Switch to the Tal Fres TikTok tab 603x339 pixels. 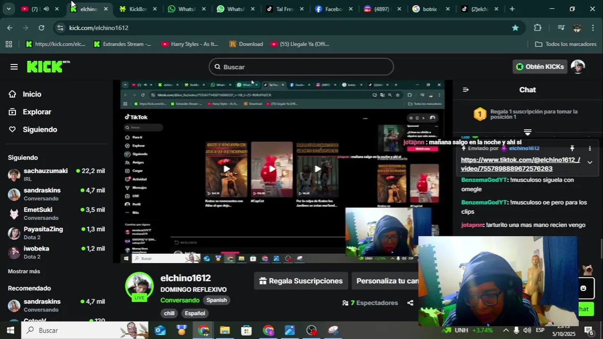click(x=285, y=9)
